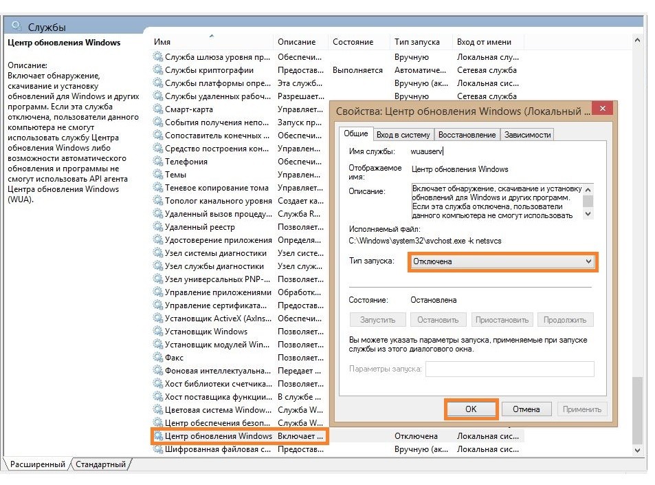Viewport: 655px width, 485px height.
Task: Click gear icon of Управление приложениями
Action: (x=157, y=292)
